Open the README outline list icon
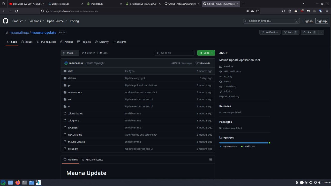This screenshot has width=331, height=186. (210, 160)
